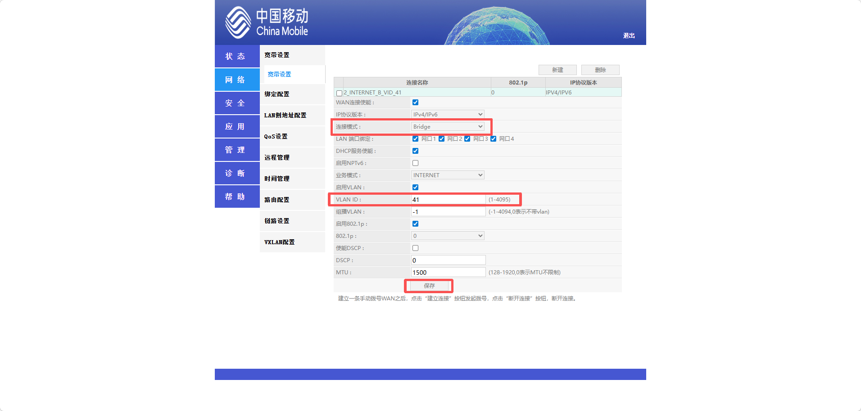
Task: Uncheck the 网口1 LAN port binding
Action: pyautogui.click(x=415, y=139)
